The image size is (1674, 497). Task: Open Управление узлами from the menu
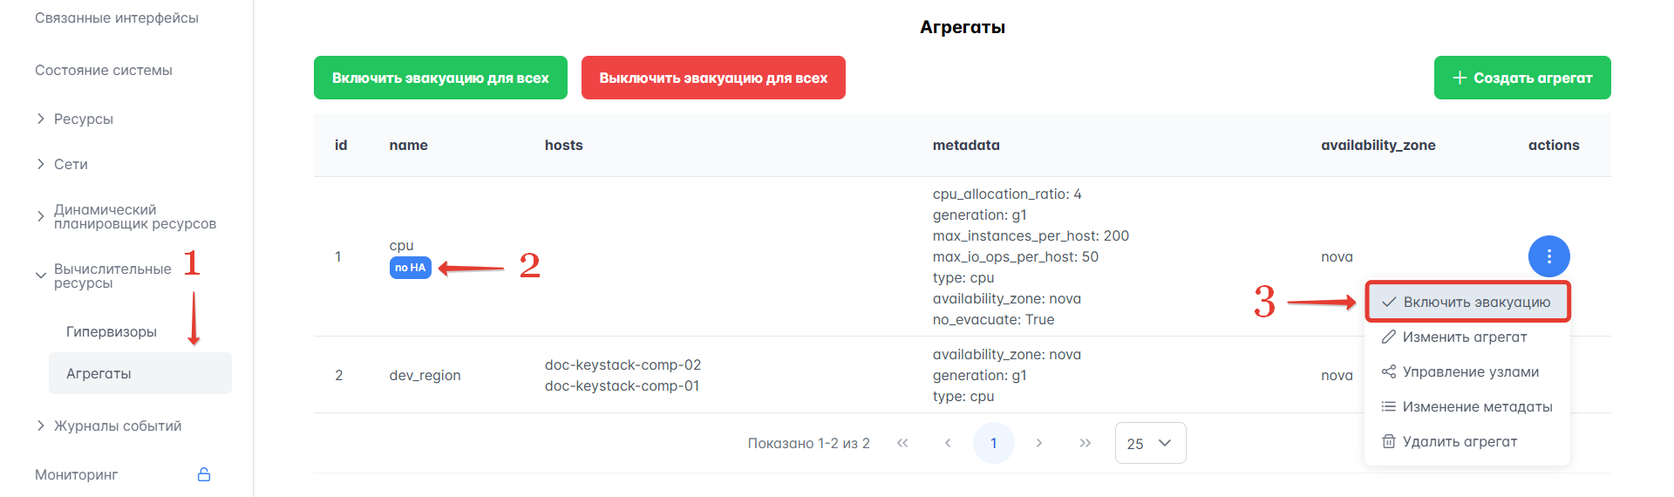(x=1470, y=371)
